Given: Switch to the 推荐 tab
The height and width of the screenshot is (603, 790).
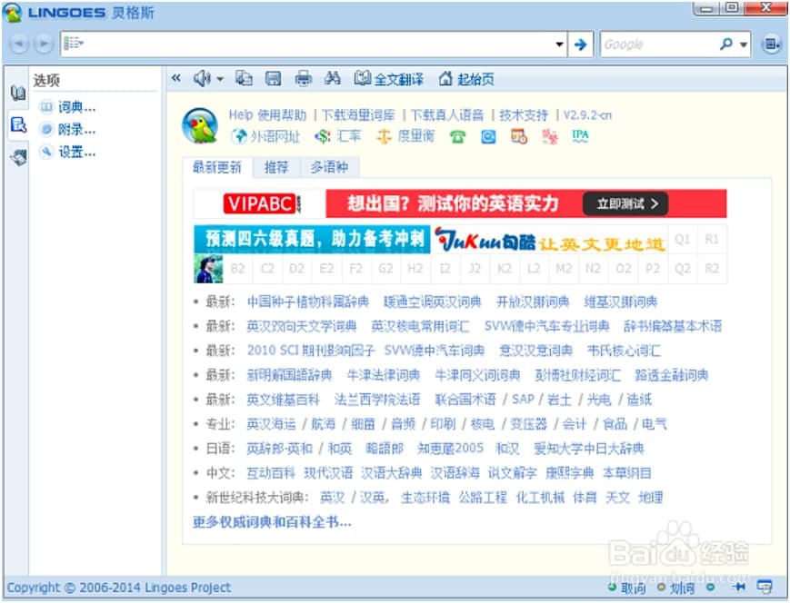Looking at the screenshot, I should [x=276, y=167].
